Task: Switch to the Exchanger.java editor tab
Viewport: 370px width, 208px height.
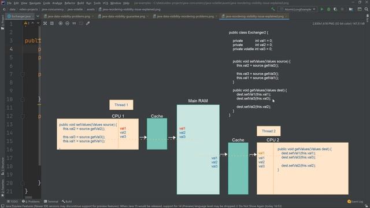Action: pyautogui.click(x=19, y=16)
